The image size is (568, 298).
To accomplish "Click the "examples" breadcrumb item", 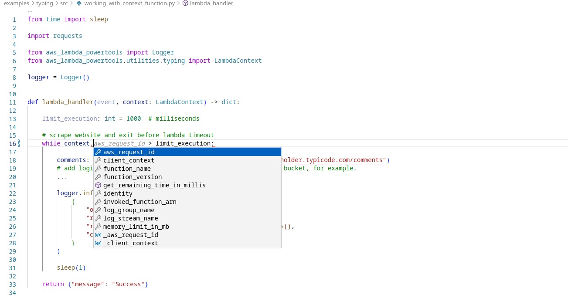I will click(x=16, y=3).
